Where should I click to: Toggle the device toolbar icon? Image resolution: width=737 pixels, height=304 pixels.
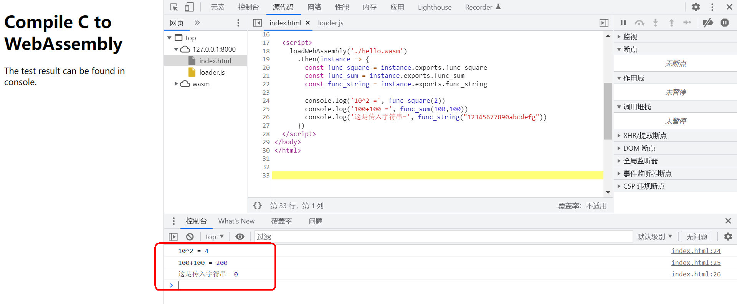click(x=189, y=7)
